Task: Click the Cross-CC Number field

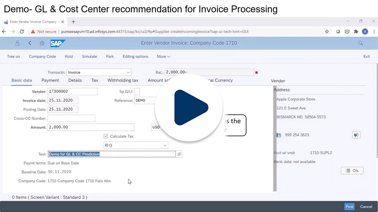Action: [71, 118]
